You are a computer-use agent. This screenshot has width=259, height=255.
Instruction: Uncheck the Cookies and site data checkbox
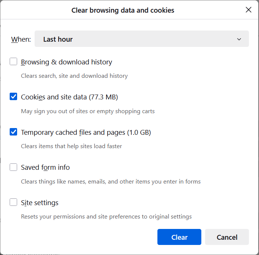[x=13, y=97]
